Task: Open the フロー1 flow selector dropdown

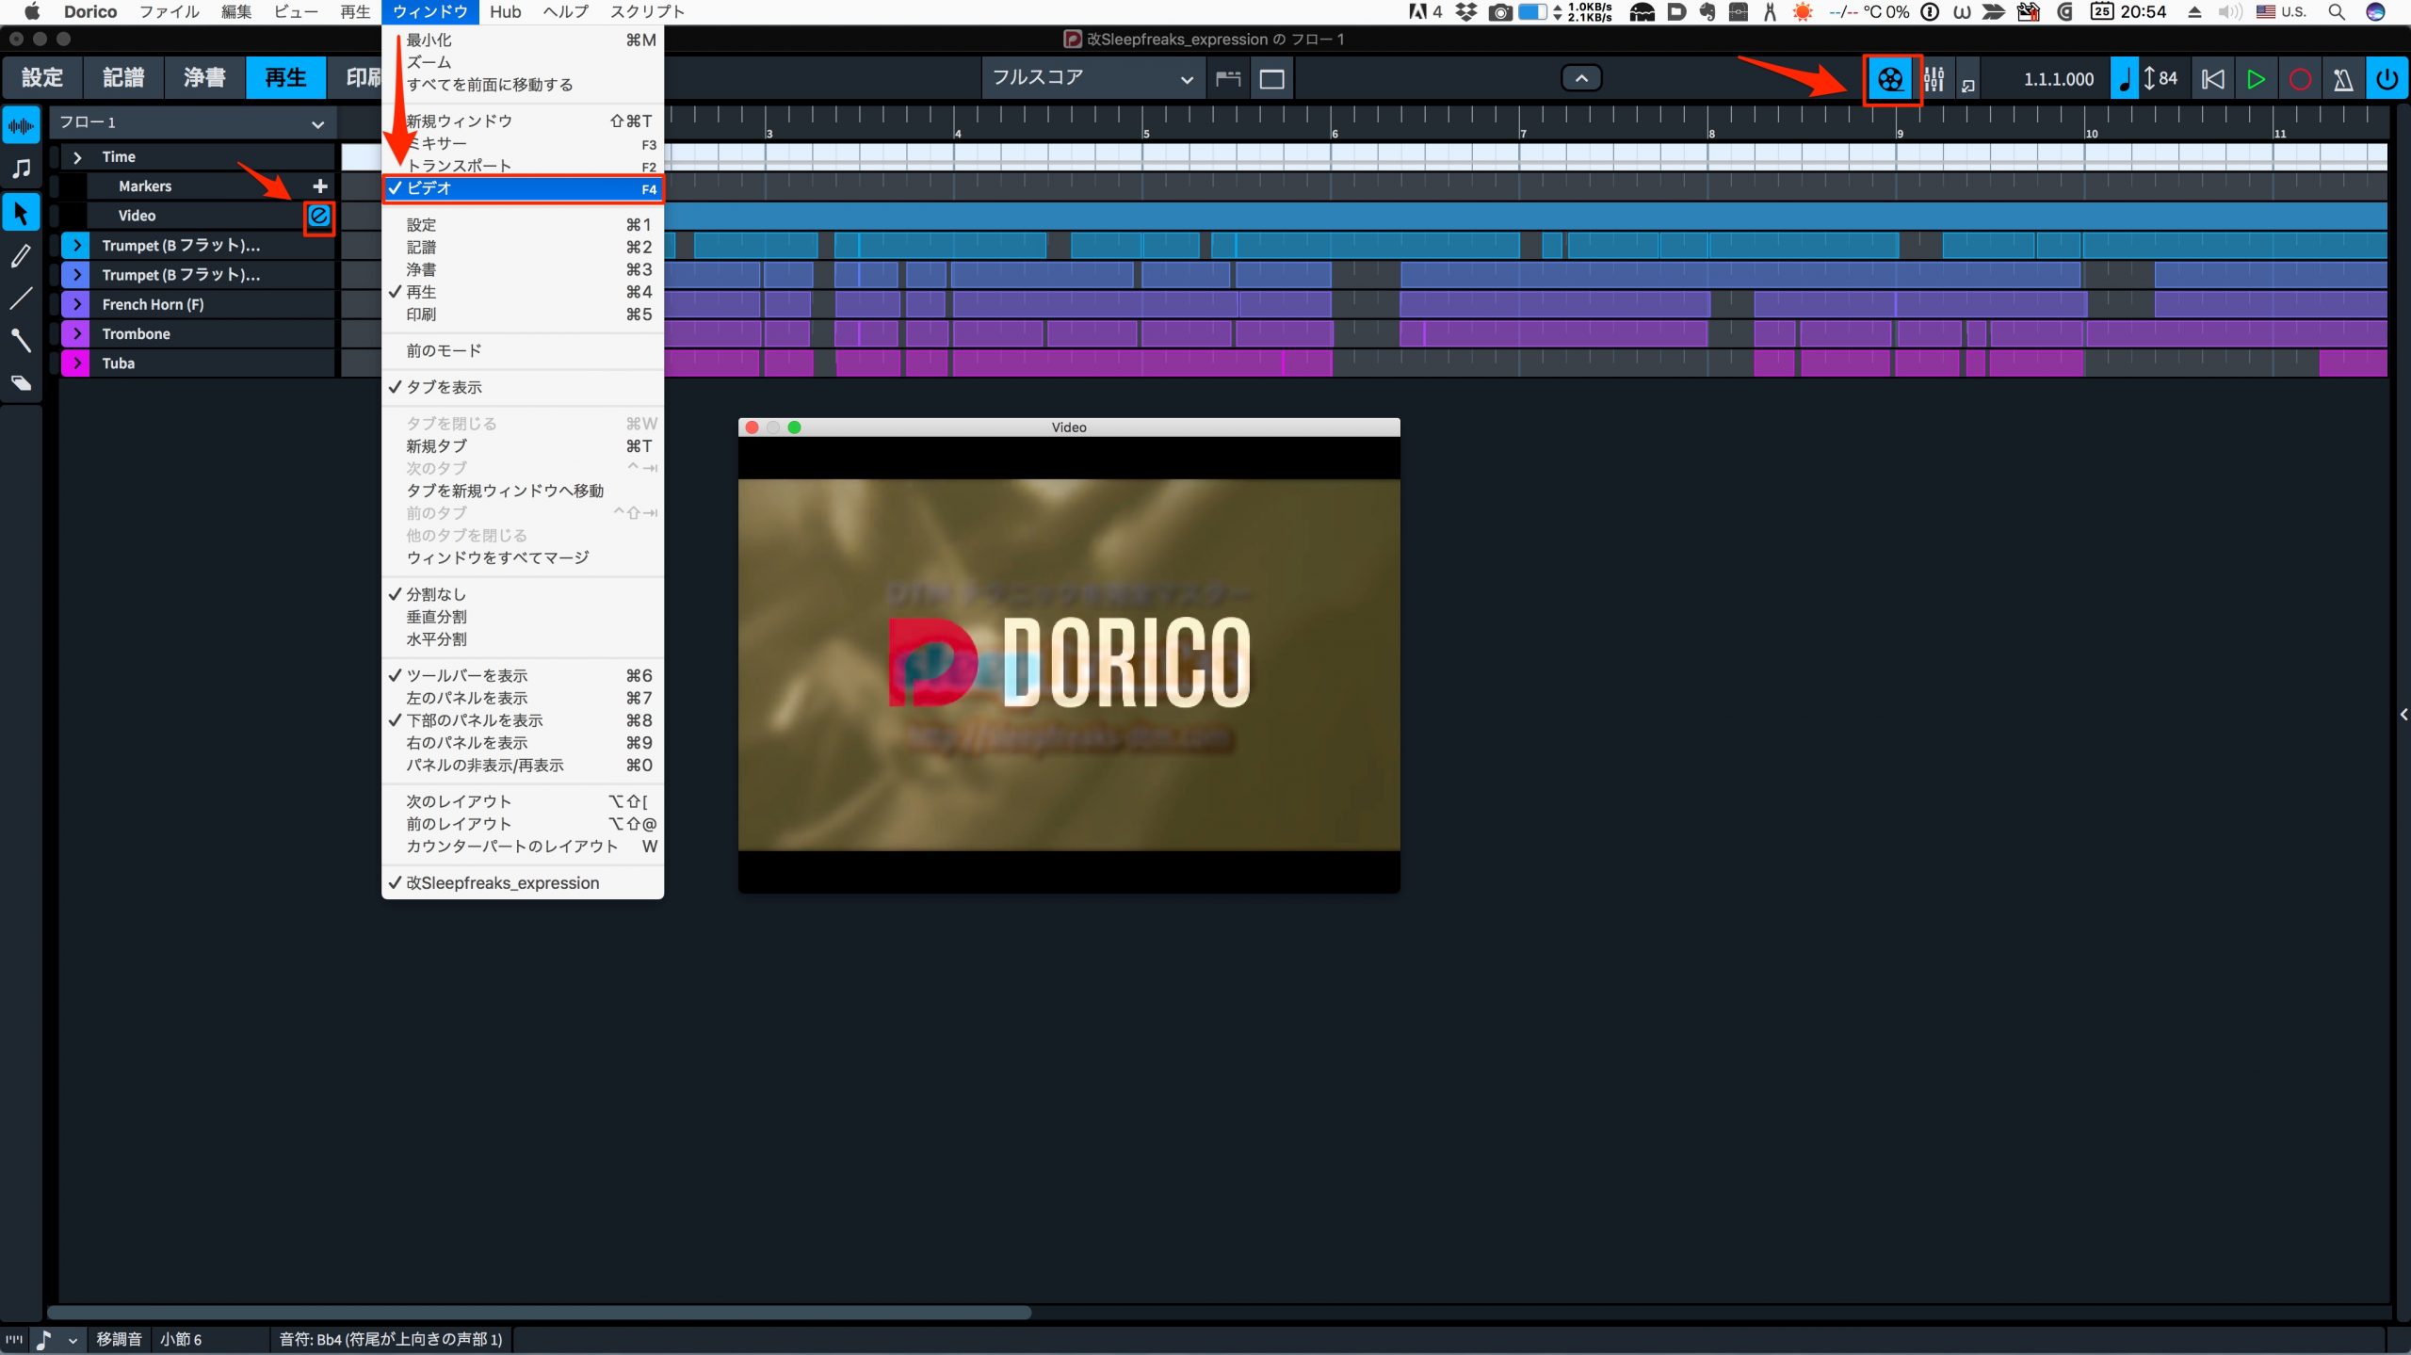Action: (x=192, y=122)
